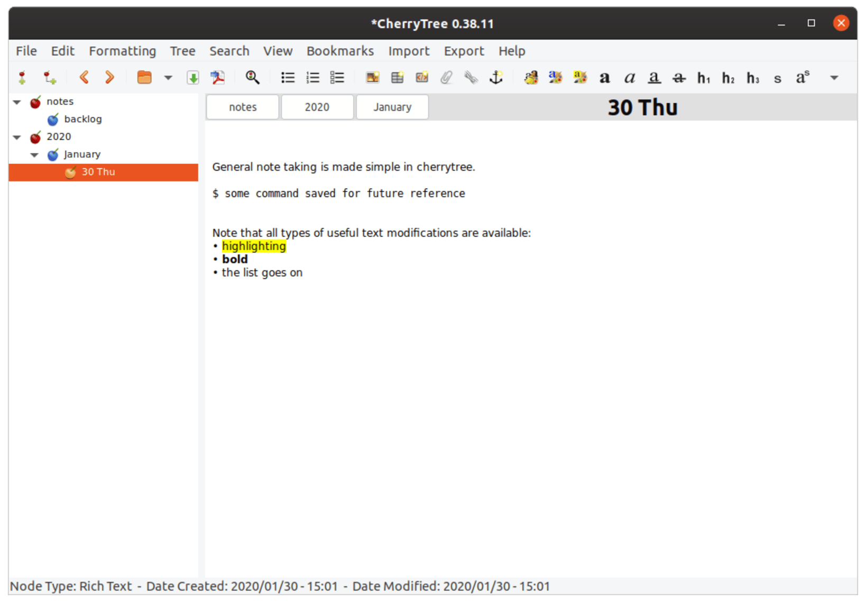Open recent documents dropdown arrow
The width and height of the screenshot is (866, 603).
point(168,78)
